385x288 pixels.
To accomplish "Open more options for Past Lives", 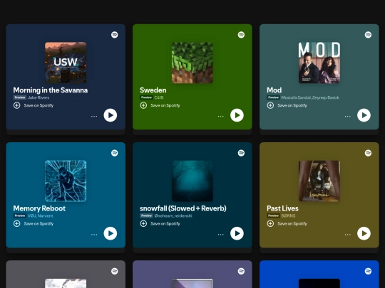I will (348, 235).
